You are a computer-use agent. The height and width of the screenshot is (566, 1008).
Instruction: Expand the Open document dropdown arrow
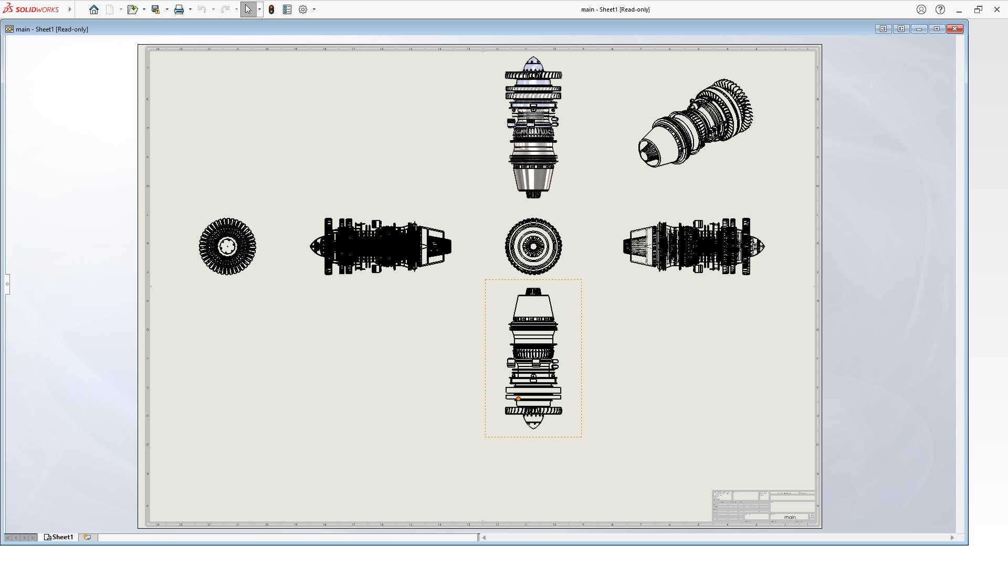pyautogui.click(x=144, y=9)
